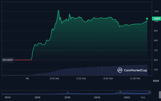Click the 1,100 price axis label
161x101 pixels.
(x=156, y=11)
